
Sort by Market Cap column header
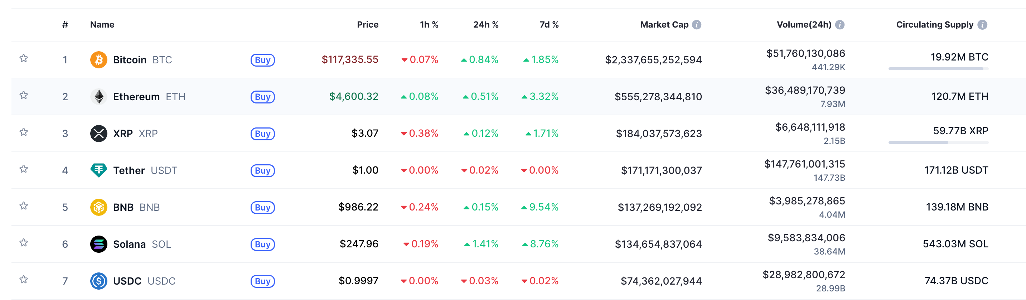click(664, 25)
